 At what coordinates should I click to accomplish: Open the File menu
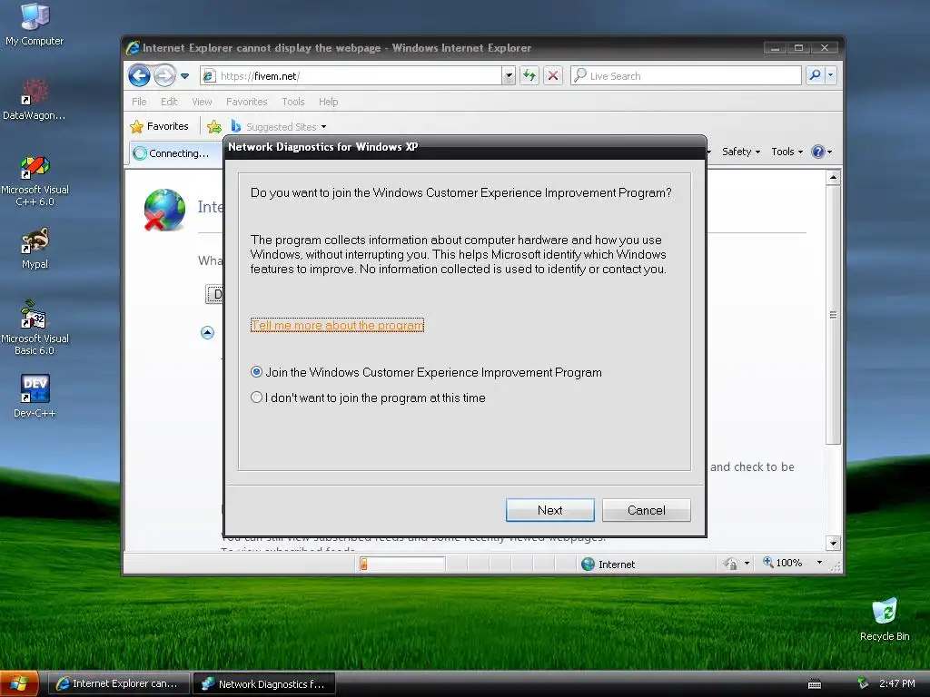click(139, 102)
